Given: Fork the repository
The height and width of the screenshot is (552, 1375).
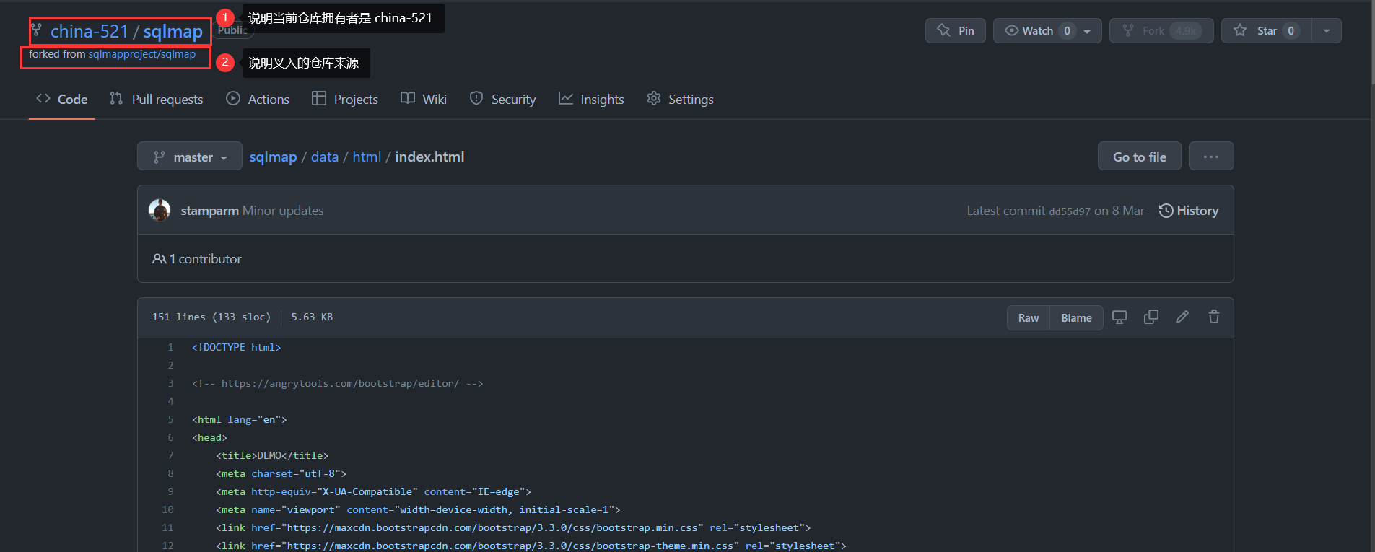Looking at the screenshot, I should coord(1161,31).
